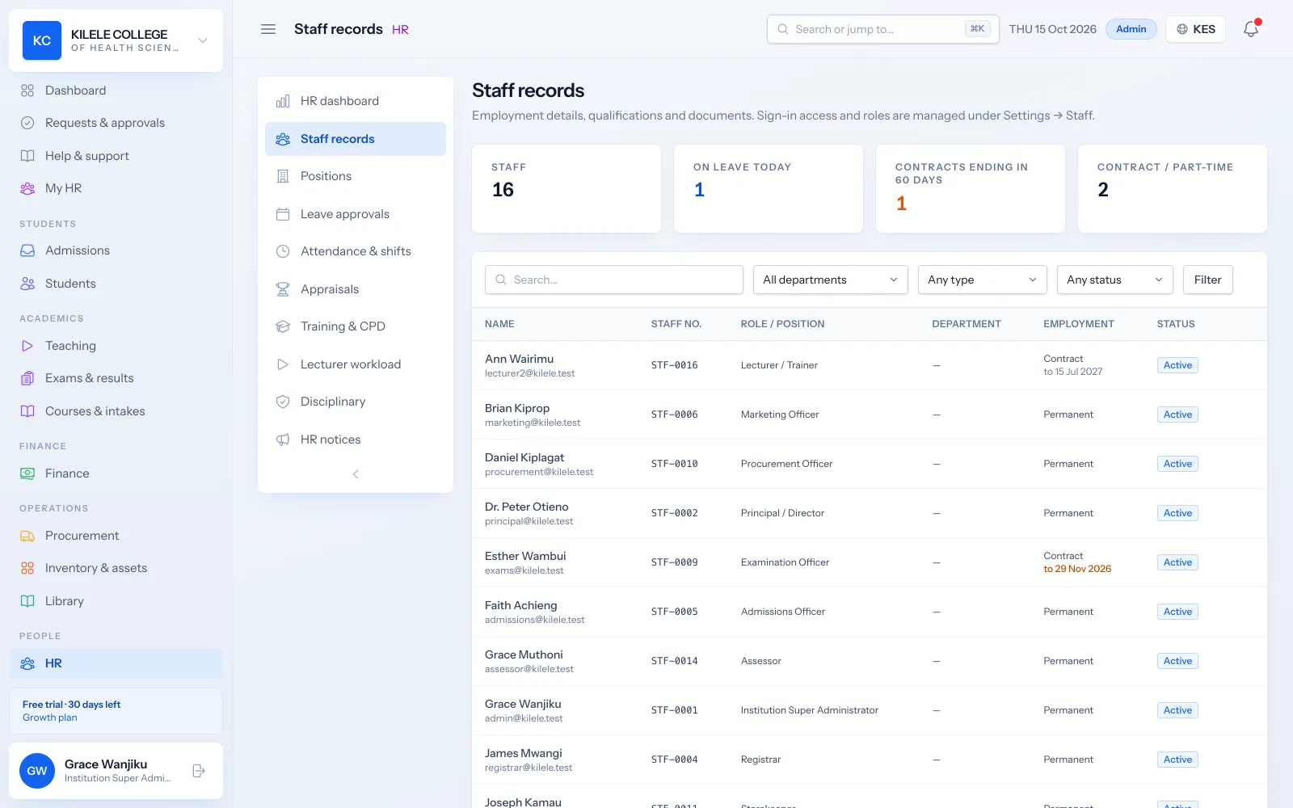Click the Exams & results clipboard icon
Viewport: 1293px width, 808px height.
(27, 378)
